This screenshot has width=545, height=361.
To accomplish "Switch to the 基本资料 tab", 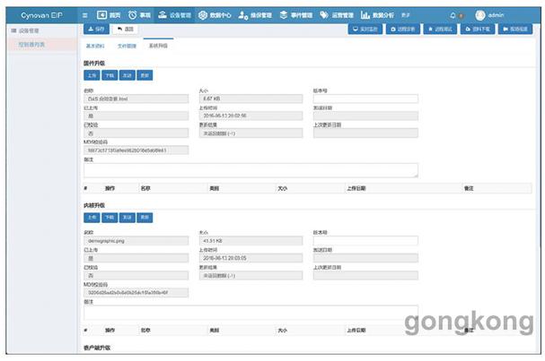I will [x=94, y=44].
